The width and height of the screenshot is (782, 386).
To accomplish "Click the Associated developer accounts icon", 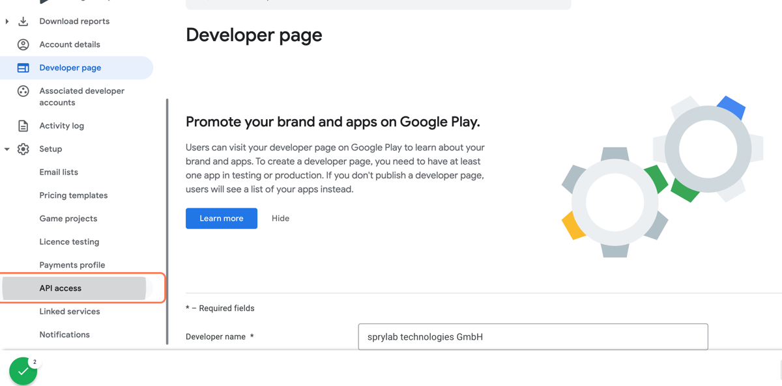I will 23,91.
